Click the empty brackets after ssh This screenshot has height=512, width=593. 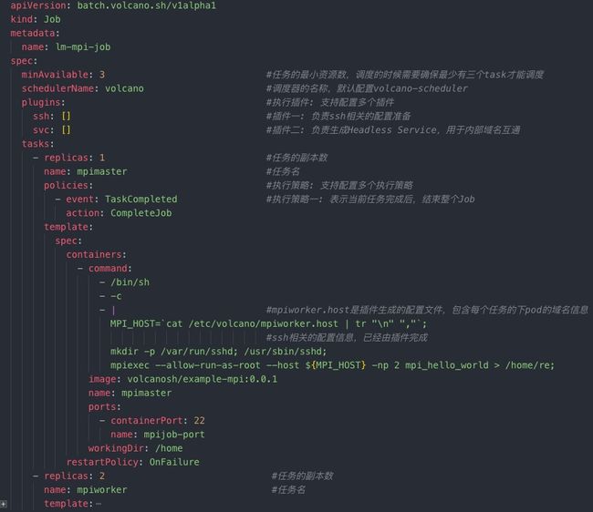[x=67, y=117]
